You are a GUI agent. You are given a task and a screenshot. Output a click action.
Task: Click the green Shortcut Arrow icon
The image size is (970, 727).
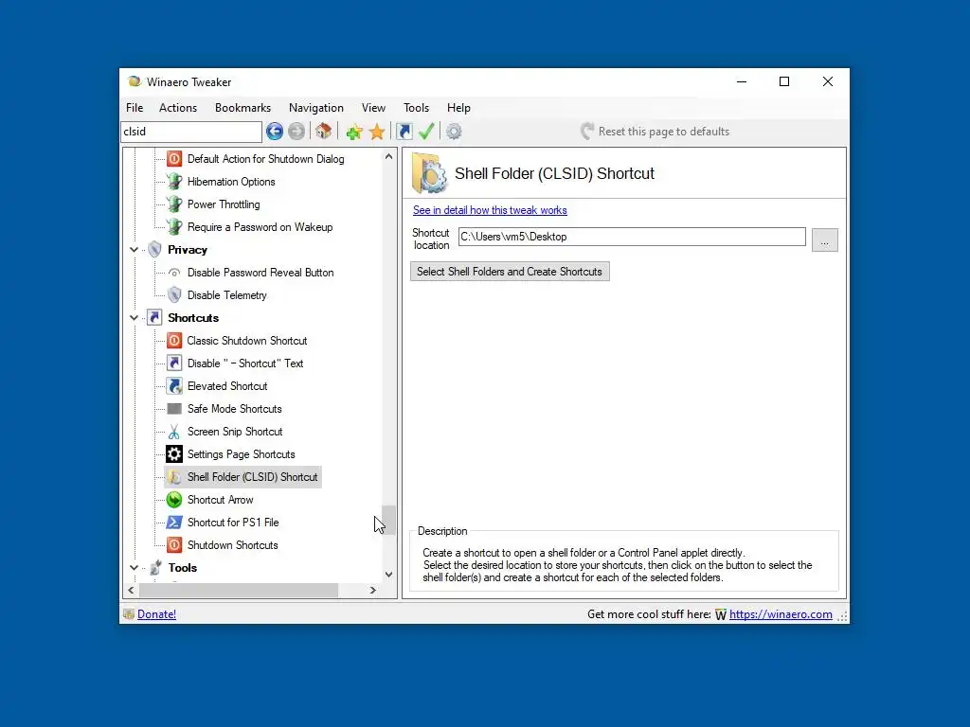[x=174, y=500]
